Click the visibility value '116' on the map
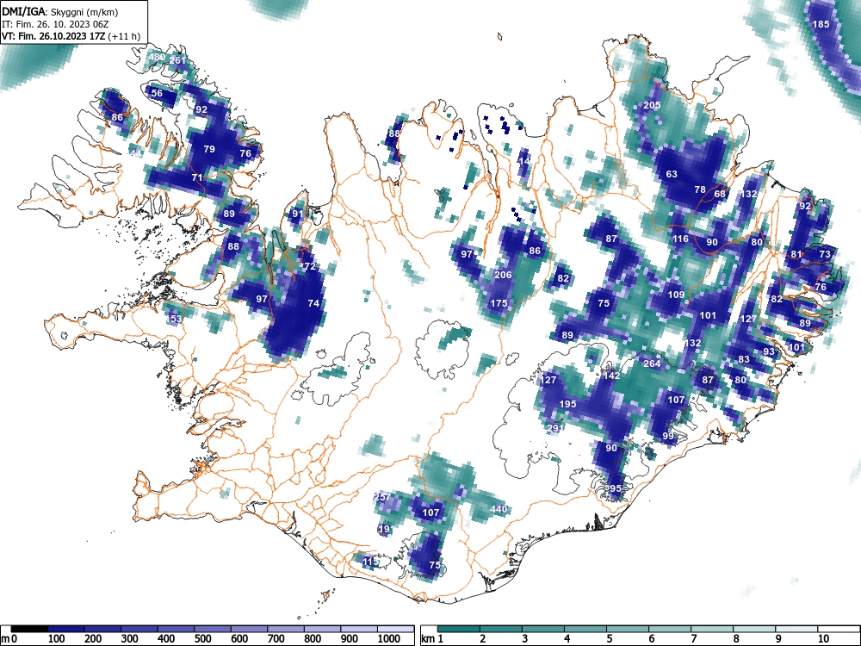 coord(680,239)
